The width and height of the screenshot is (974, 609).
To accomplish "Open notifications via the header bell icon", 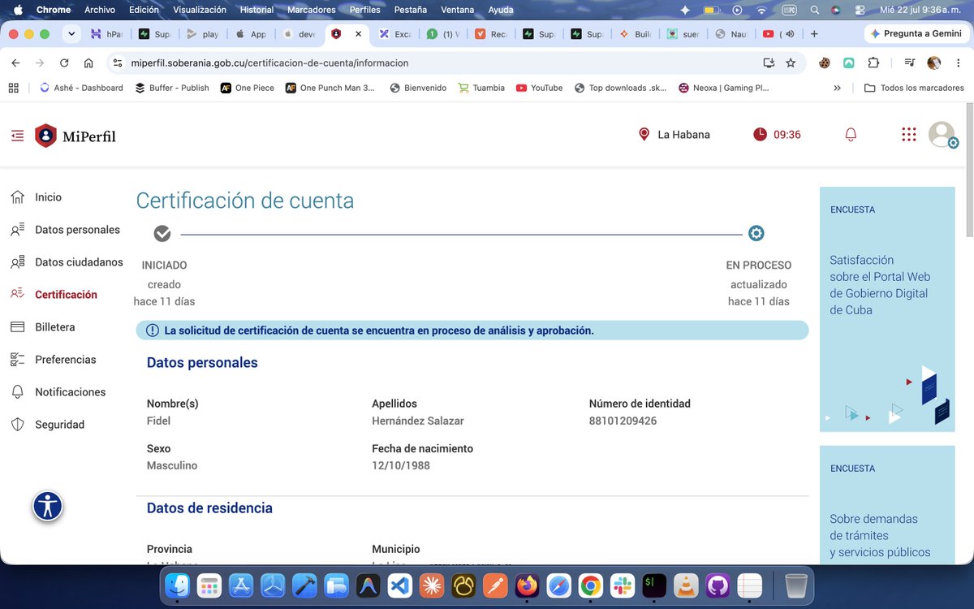I will [851, 135].
